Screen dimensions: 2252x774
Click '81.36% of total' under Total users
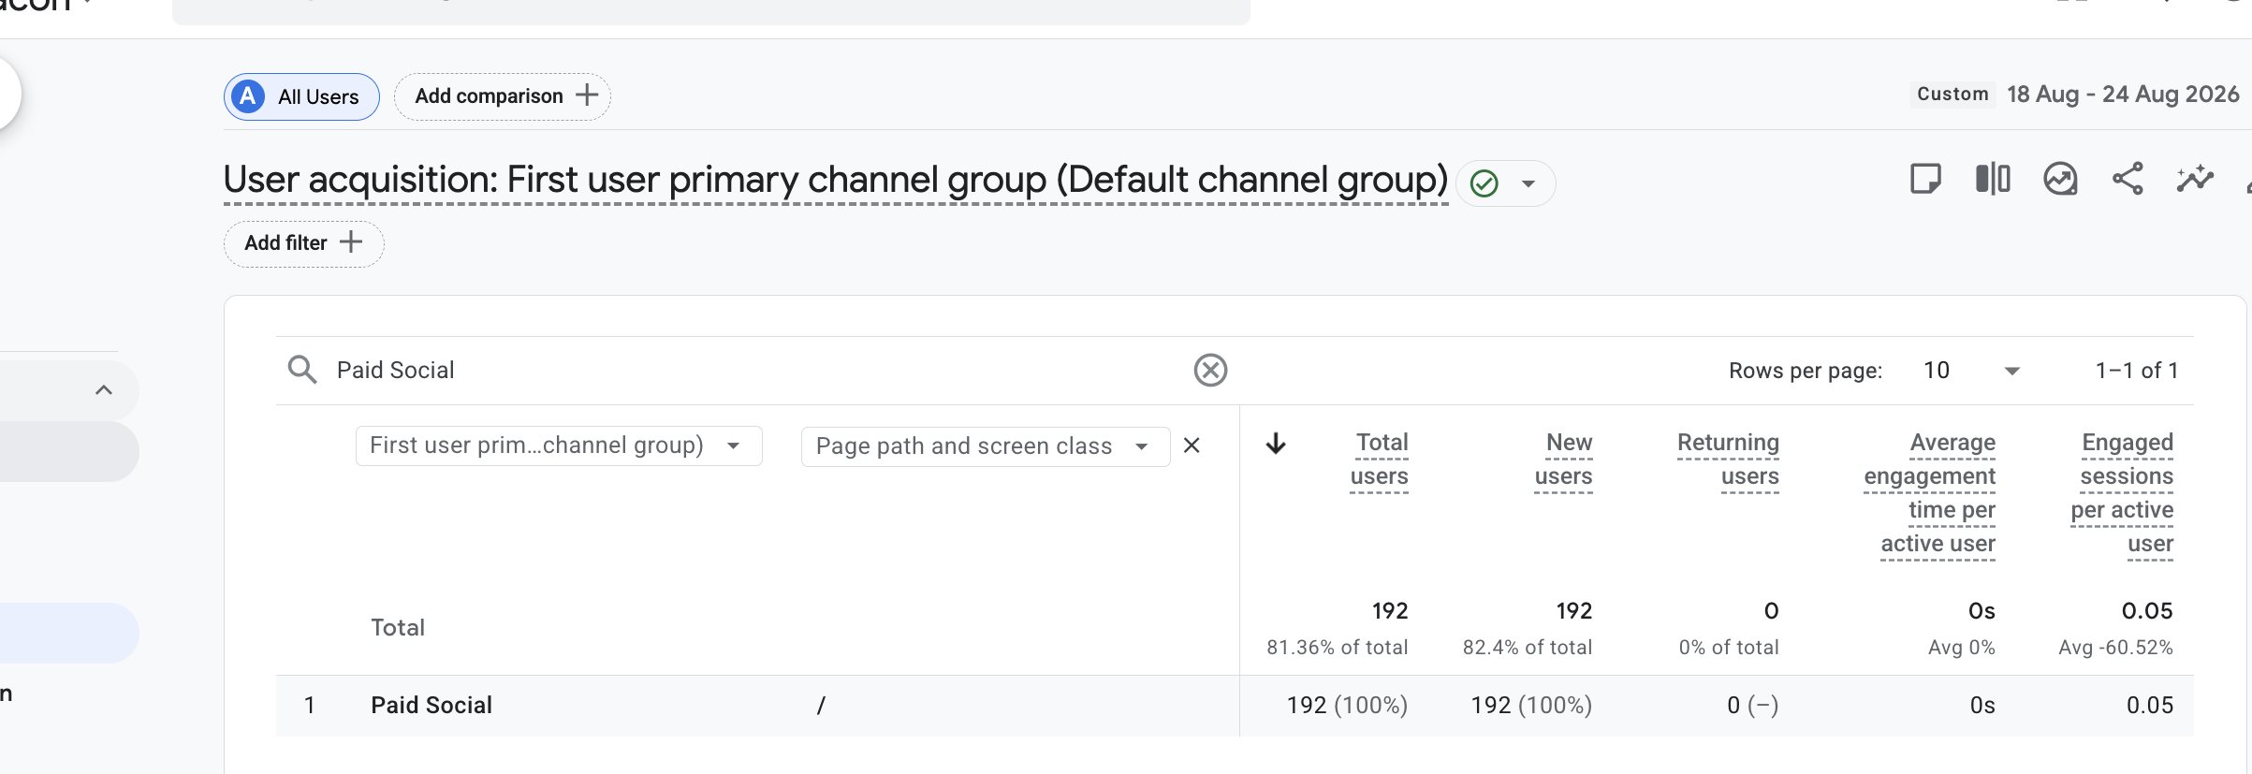point(1337,648)
